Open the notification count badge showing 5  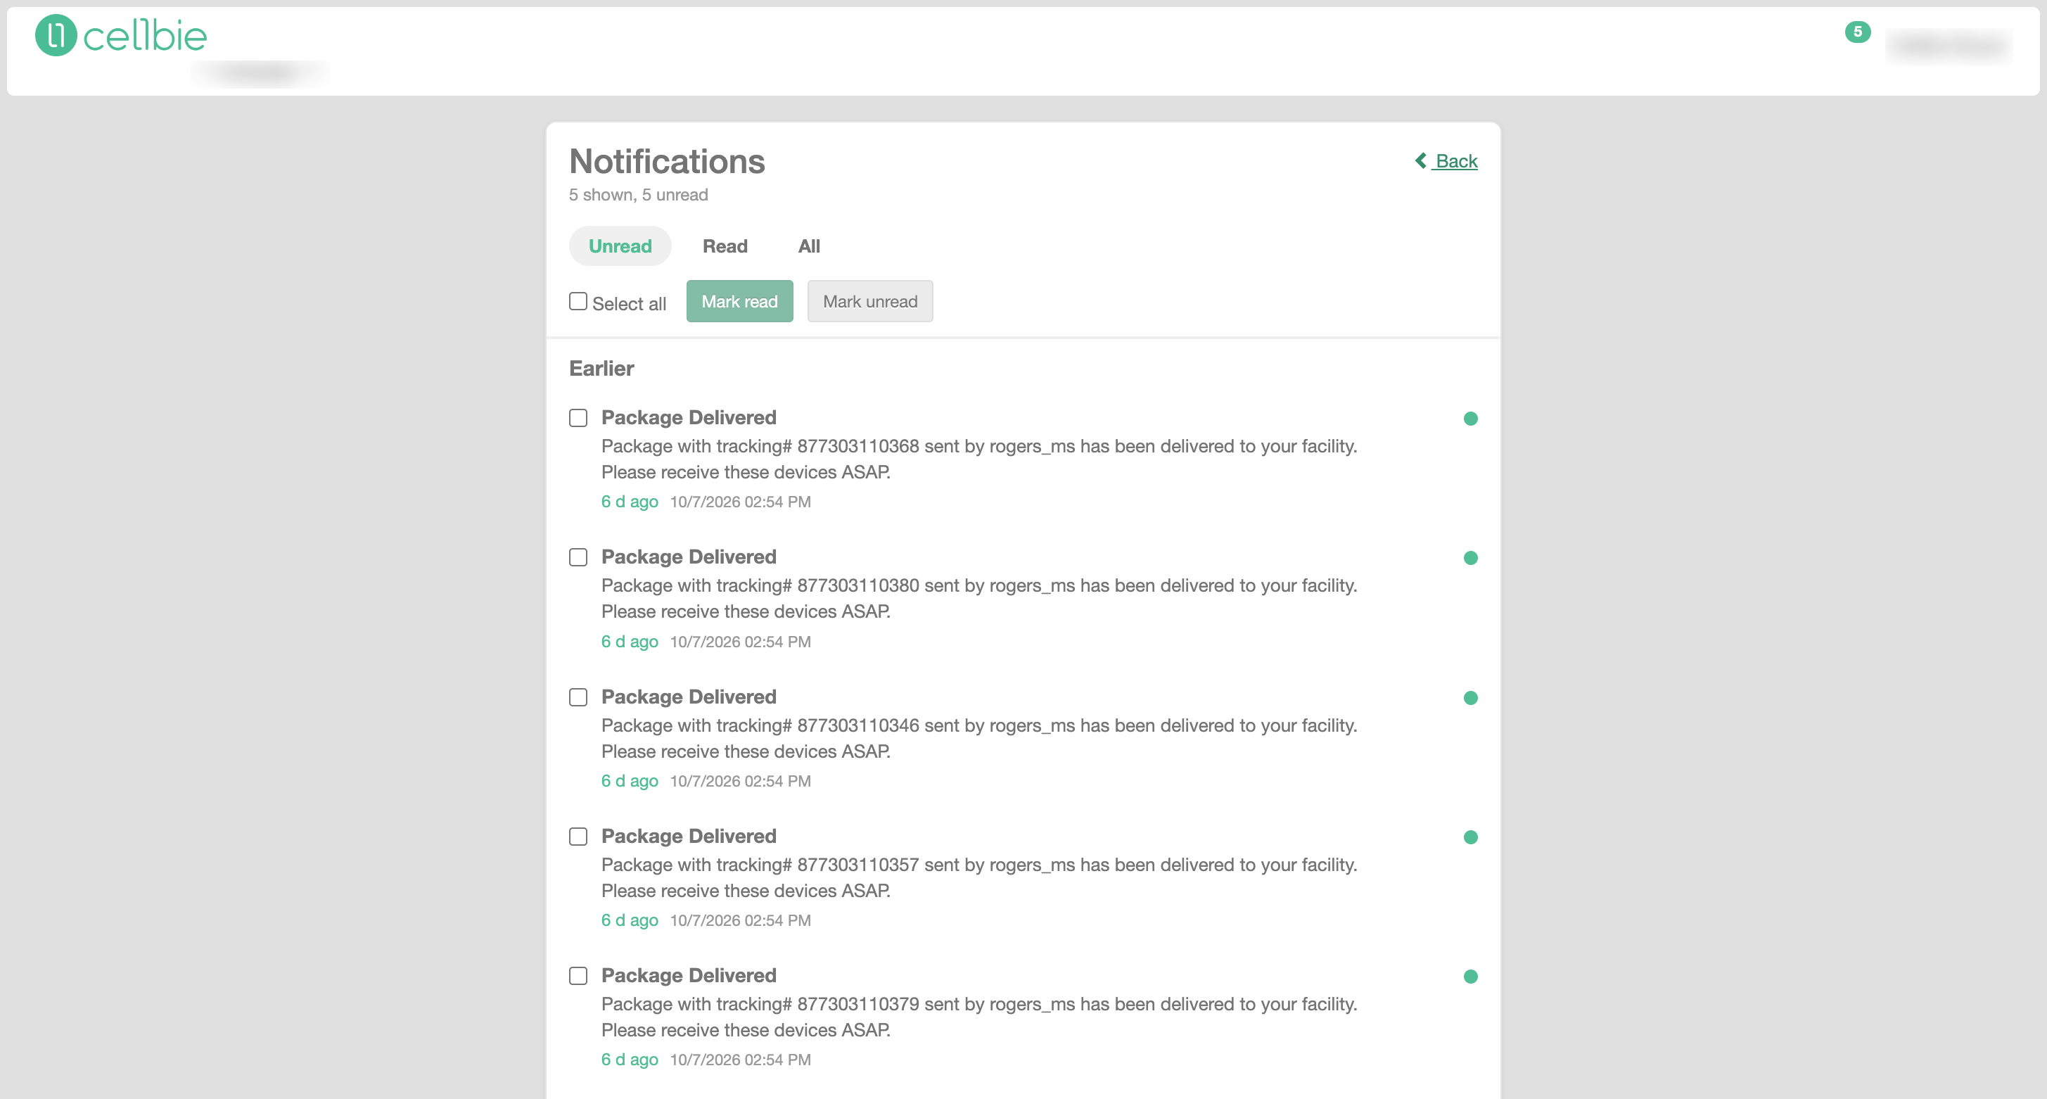point(1857,32)
